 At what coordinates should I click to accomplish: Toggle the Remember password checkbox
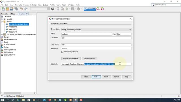63,52
